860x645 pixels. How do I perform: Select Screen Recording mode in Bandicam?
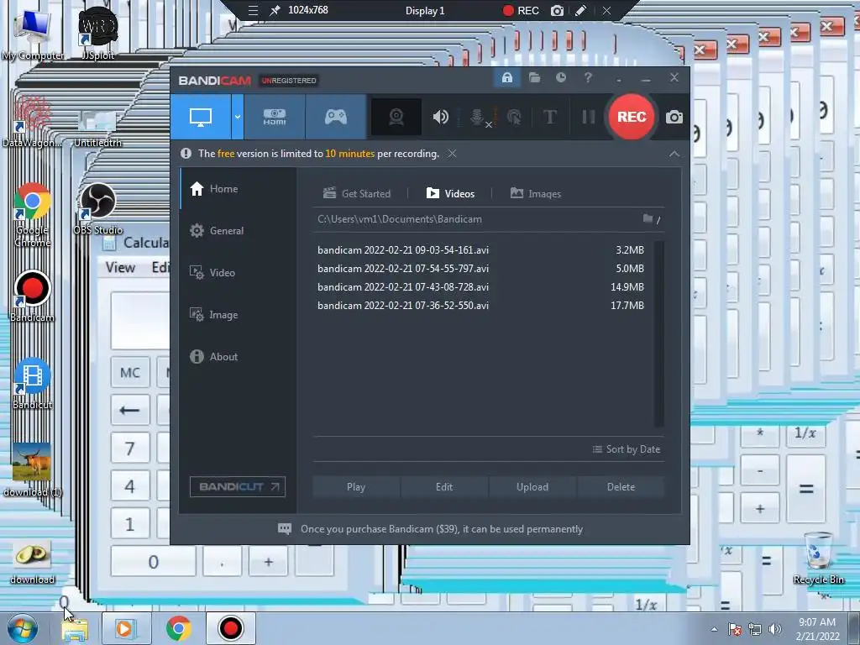201,117
